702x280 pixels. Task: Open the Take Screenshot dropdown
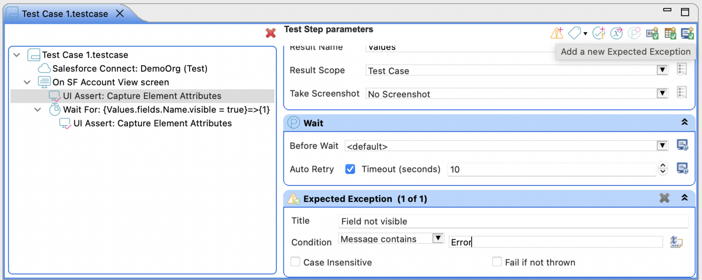pos(662,93)
